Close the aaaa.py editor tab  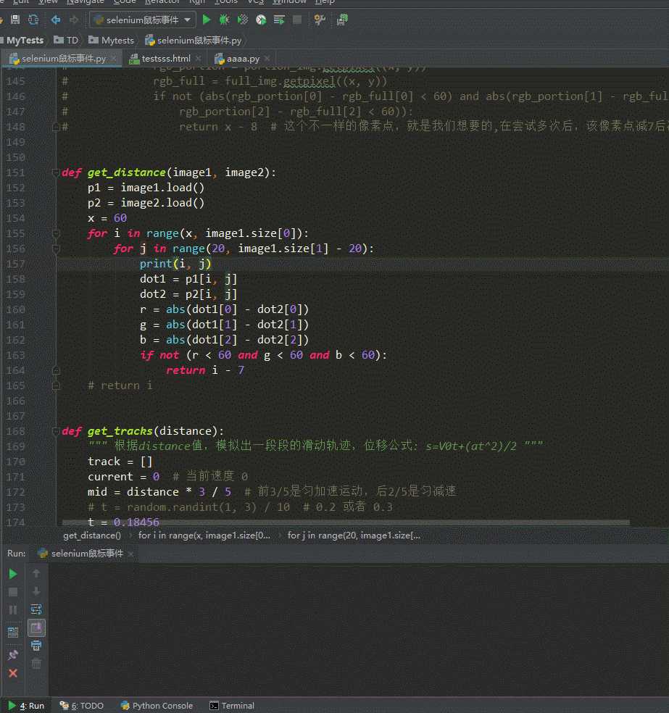tap(267, 58)
